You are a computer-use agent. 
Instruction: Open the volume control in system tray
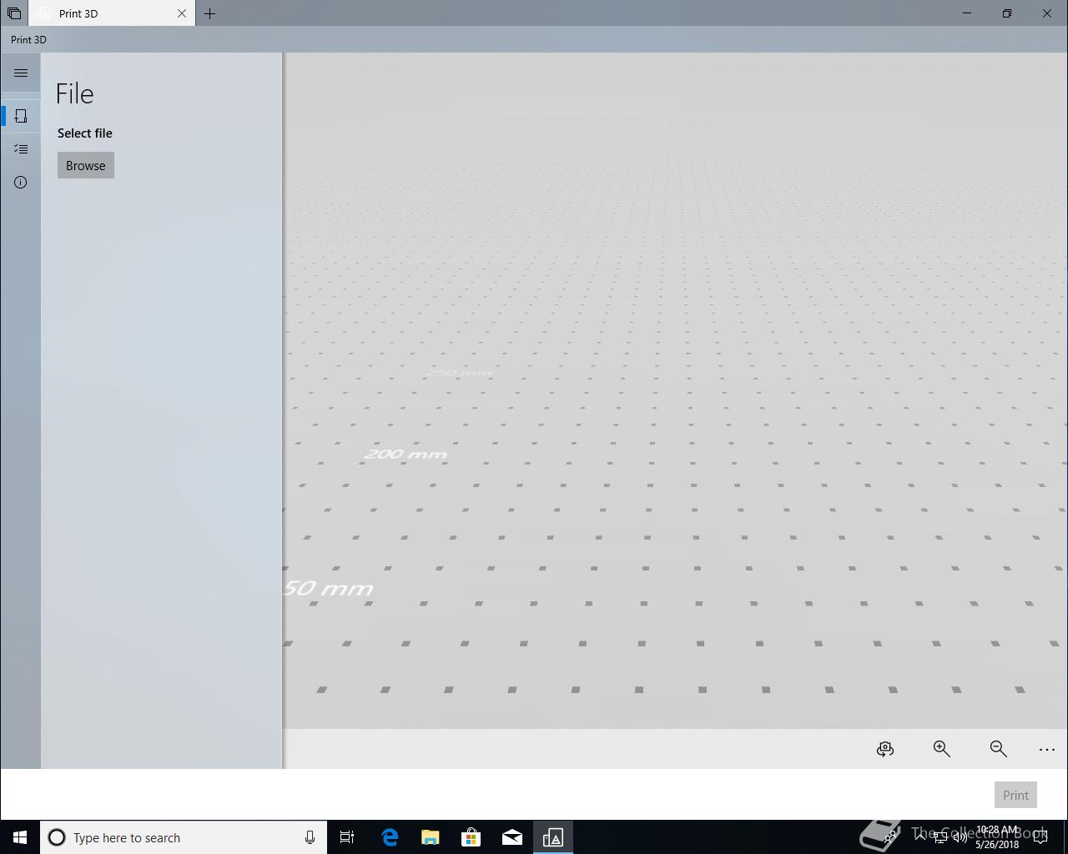coord(960,837)
